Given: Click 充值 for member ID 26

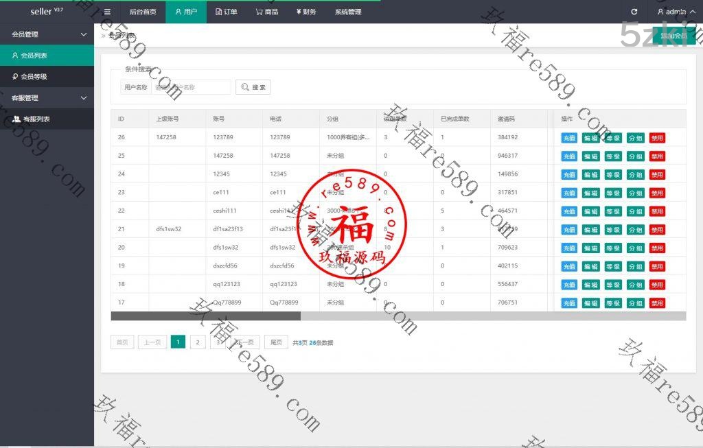Looking at the screenshot, I should point(569,138).
